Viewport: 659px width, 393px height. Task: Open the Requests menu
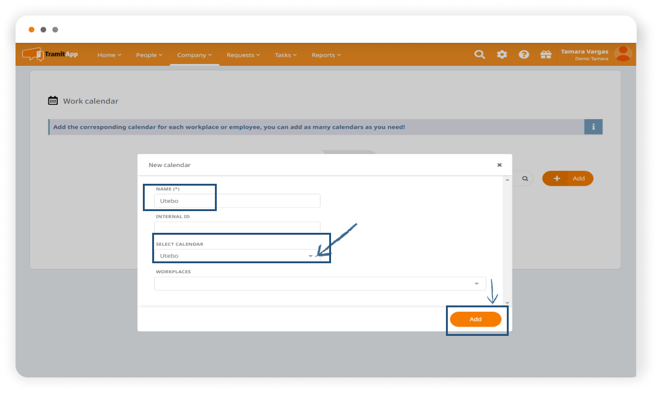point(243,55)
